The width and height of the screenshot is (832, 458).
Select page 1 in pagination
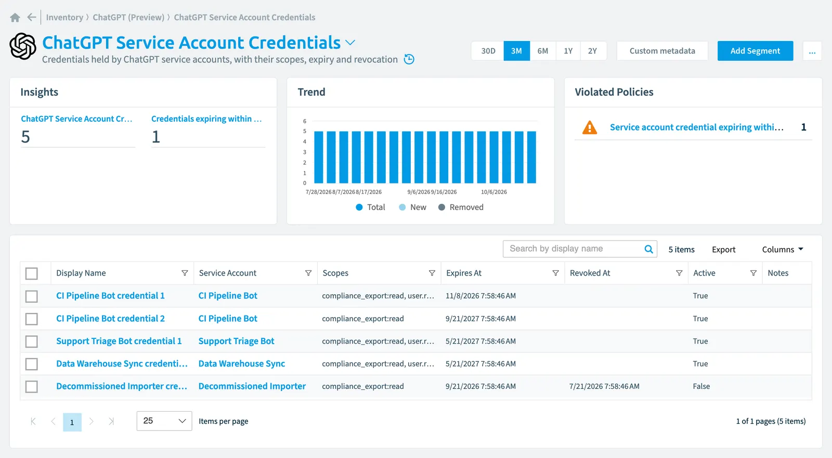coord(72,422)
